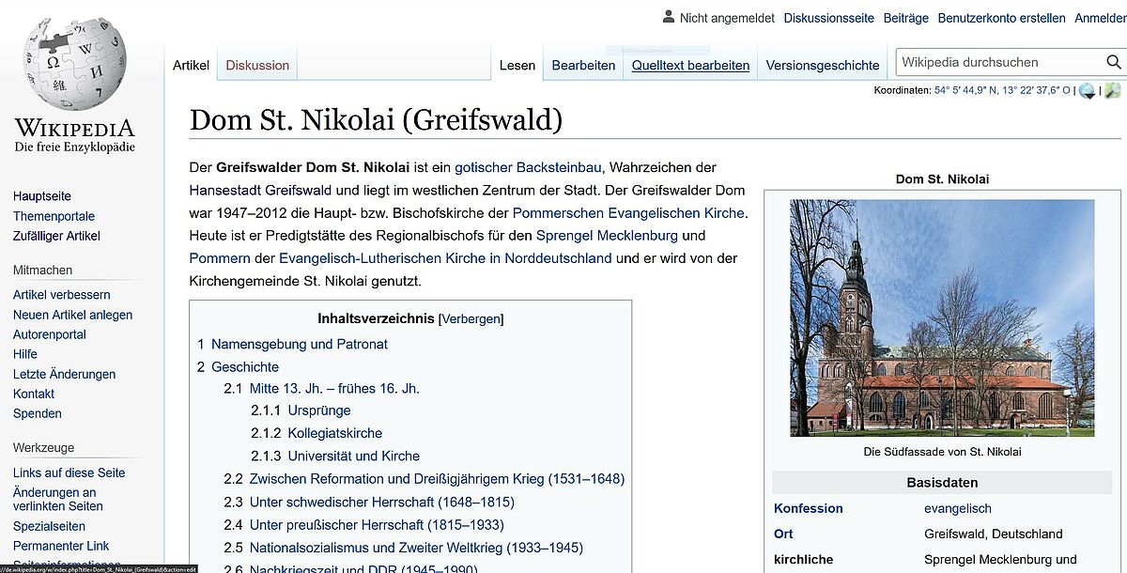Click 'Die Südfassade von St. Nikolai' caption

(942, 452)
